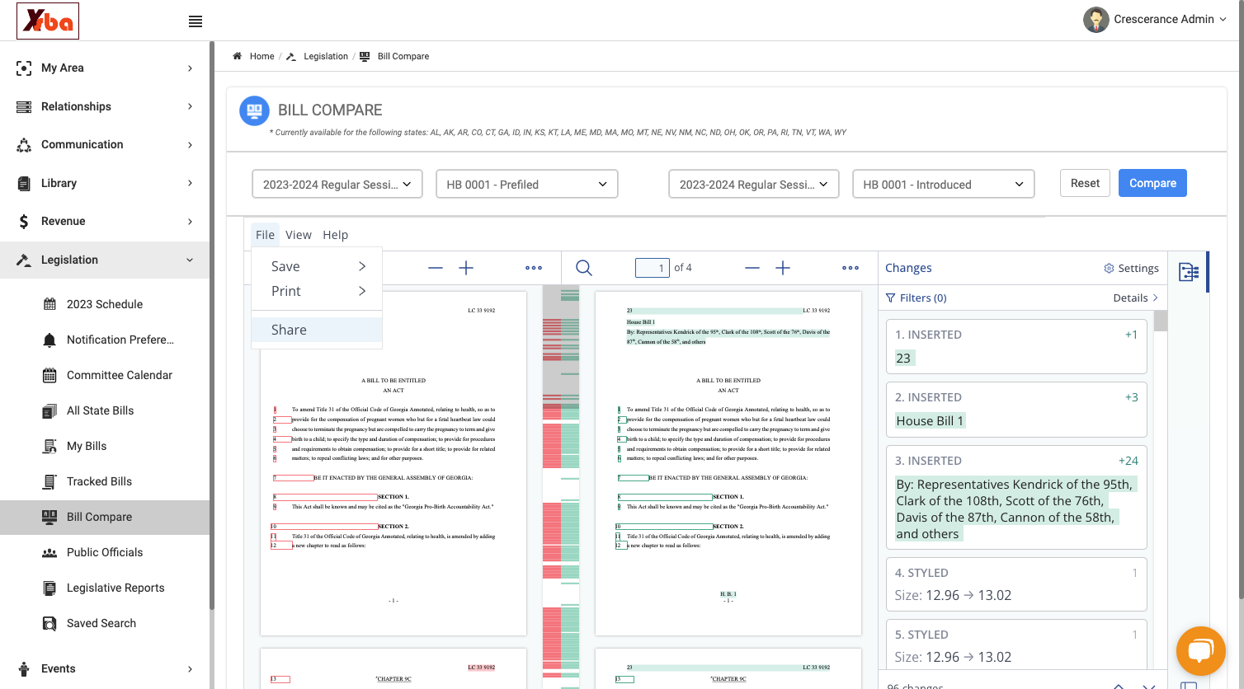Viewport: 1244px width, 689px height.
Task: Expand the My Area sidebar section
Action: [x=105, y=68]
